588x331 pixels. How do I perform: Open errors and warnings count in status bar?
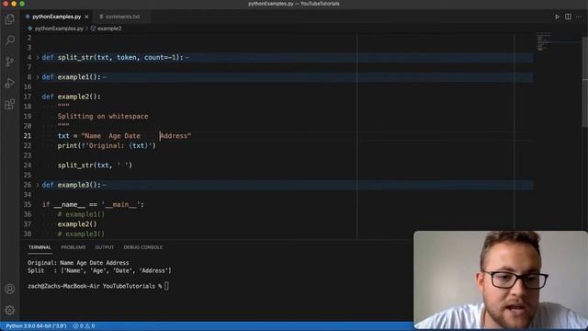click(x=84, y=326)
